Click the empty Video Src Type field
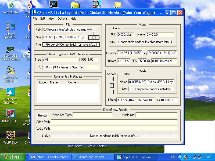This screenshot has height=161, width=215. pos(93,115)
